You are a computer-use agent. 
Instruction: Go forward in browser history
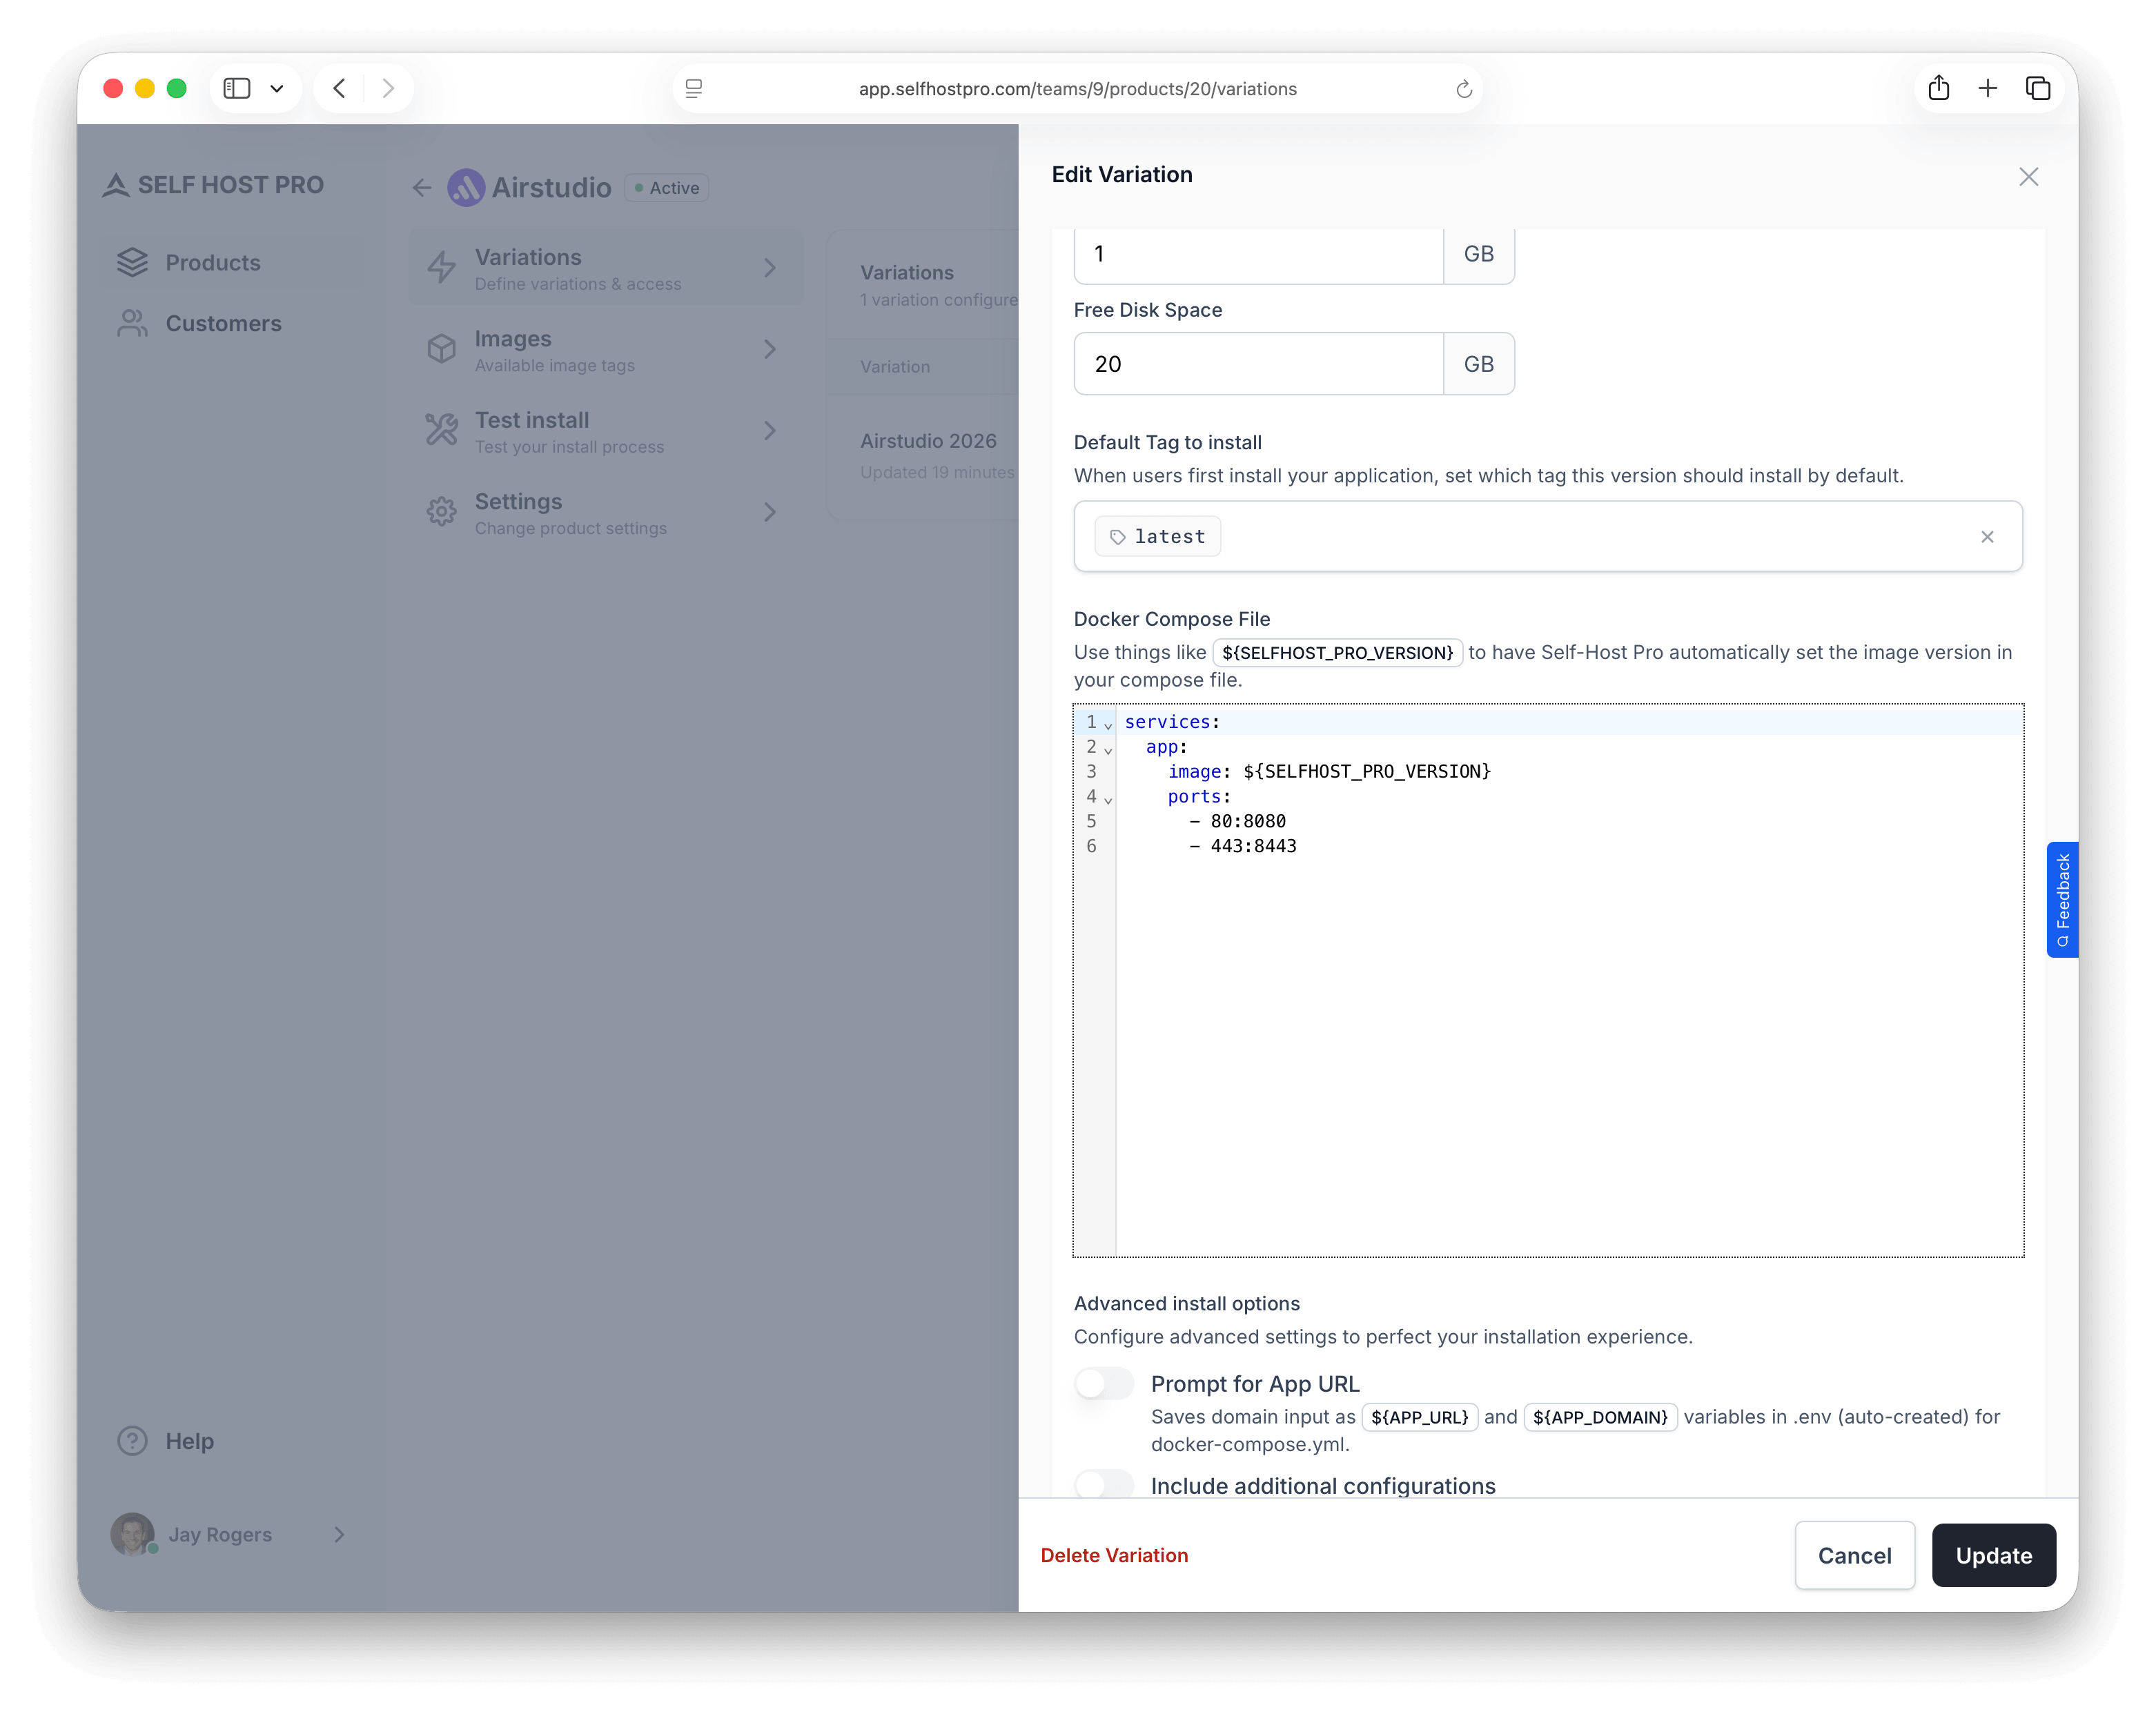pyautogui.click(x=388, y=89)
